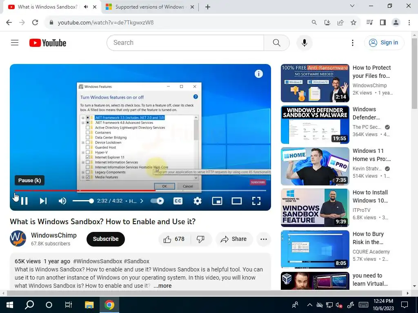The height and width of the screenshot is (313, 418).
Task: Like the video with 678 likes
Action: pyautogui.click(x=174, y=239)
